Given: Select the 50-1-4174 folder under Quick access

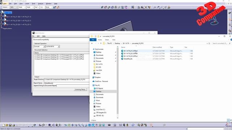Looking at the screenshot, I should (x=99, y=64).
